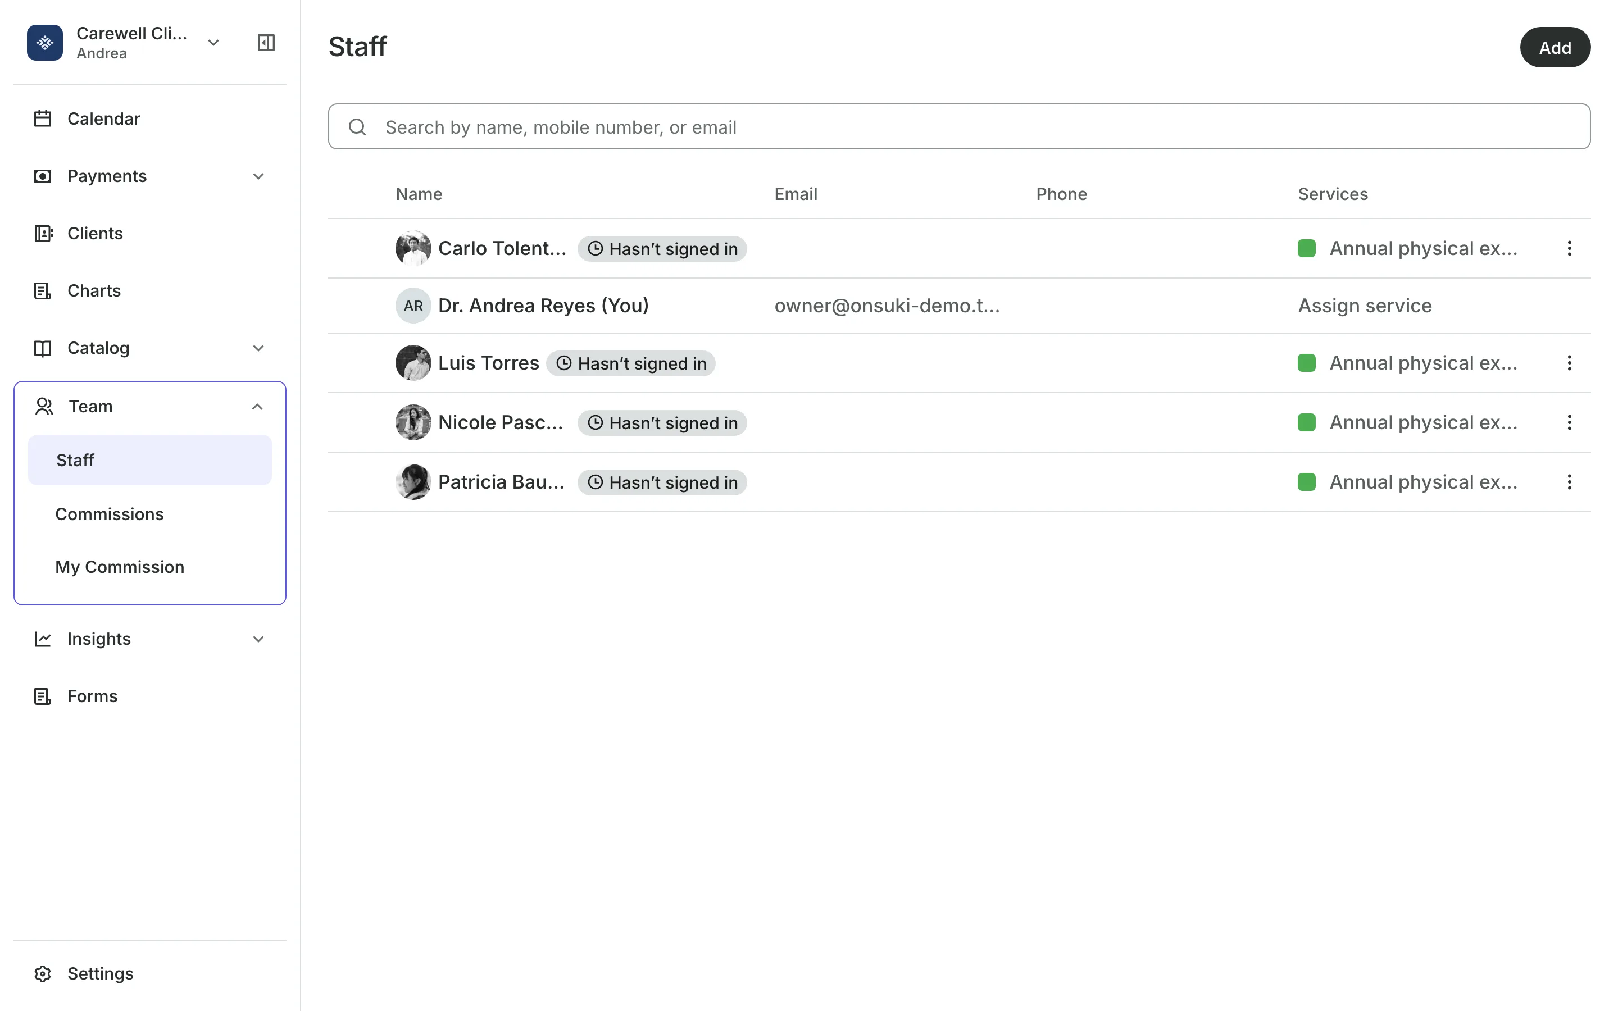The height and width of the screenshot is (1011, 1618).
Task: Click the search magnifier icon
Action: 357,127
